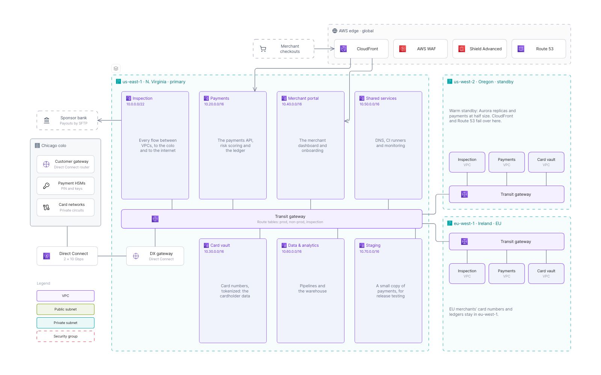Click the DX gateway icon
Image resolution: width=601 pixels, height=375 pixels.
(x=136, y=256)
